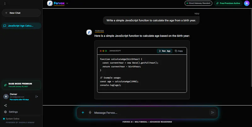The height and width of the screenshot is (127, 252).
Task: Open the JavaScript Age Calcu... chat
Action: pos(21,26)
